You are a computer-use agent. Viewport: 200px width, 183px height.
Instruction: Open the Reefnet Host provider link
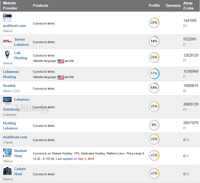20,153
